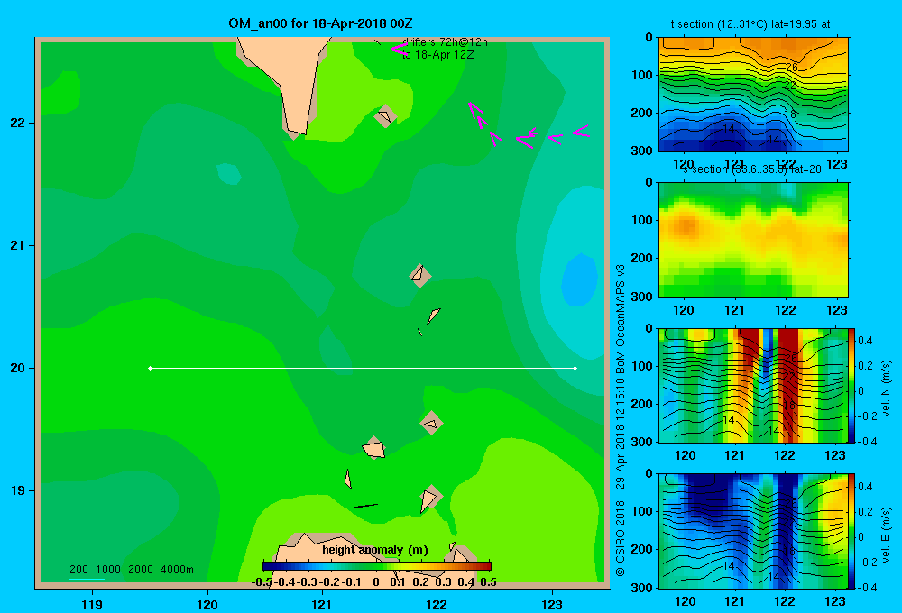Open the eastward velocity section panel

[x=753, y=531]
